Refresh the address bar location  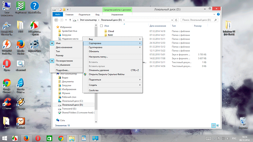(176, 20)
